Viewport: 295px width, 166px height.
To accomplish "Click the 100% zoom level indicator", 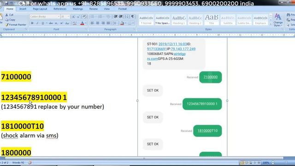I will click(x=265, y=163).
